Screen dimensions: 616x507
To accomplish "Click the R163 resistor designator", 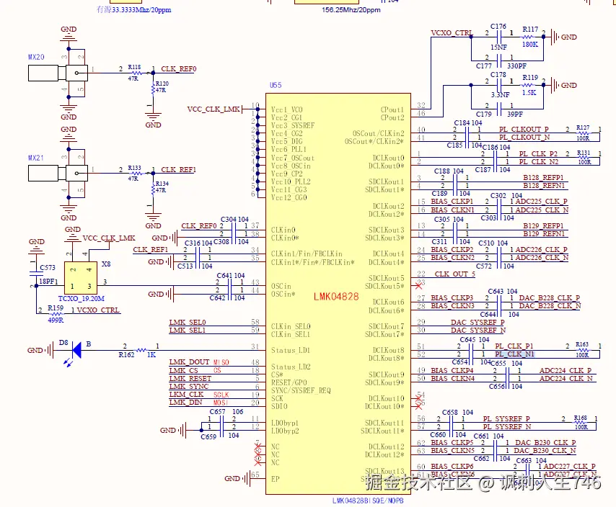I will (582, 344).
